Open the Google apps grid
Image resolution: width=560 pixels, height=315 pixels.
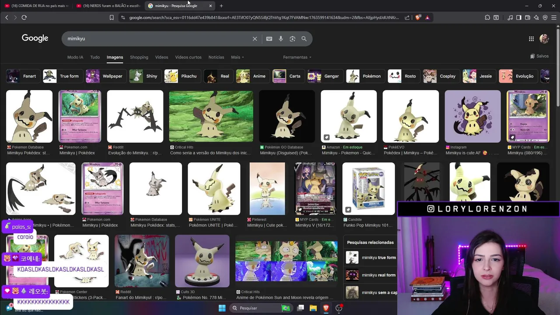click(531, 38)
